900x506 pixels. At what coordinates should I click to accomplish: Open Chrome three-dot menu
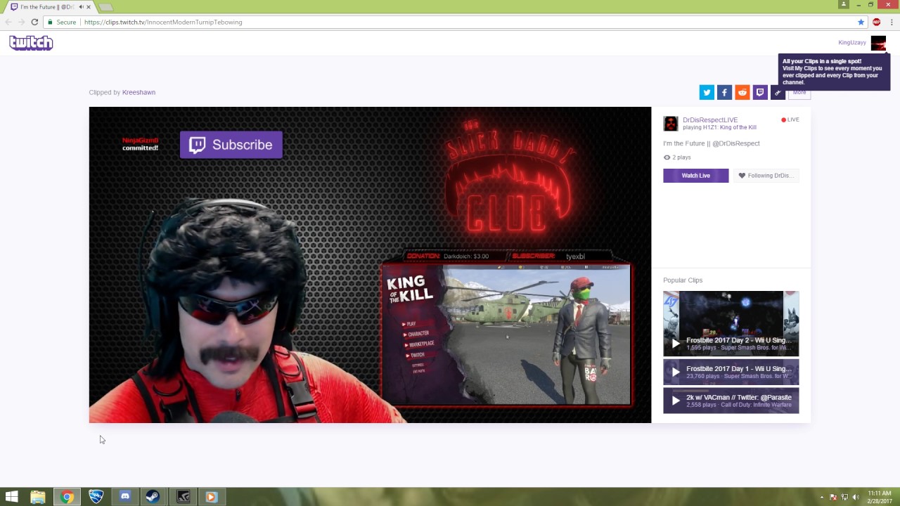tap(891, 22)
